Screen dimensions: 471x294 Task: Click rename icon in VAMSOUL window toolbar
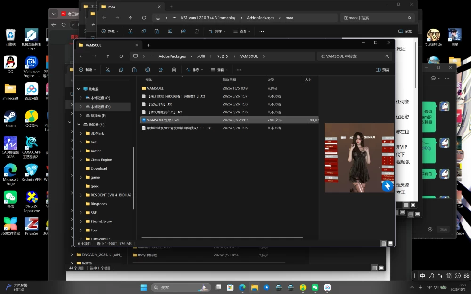147,70
